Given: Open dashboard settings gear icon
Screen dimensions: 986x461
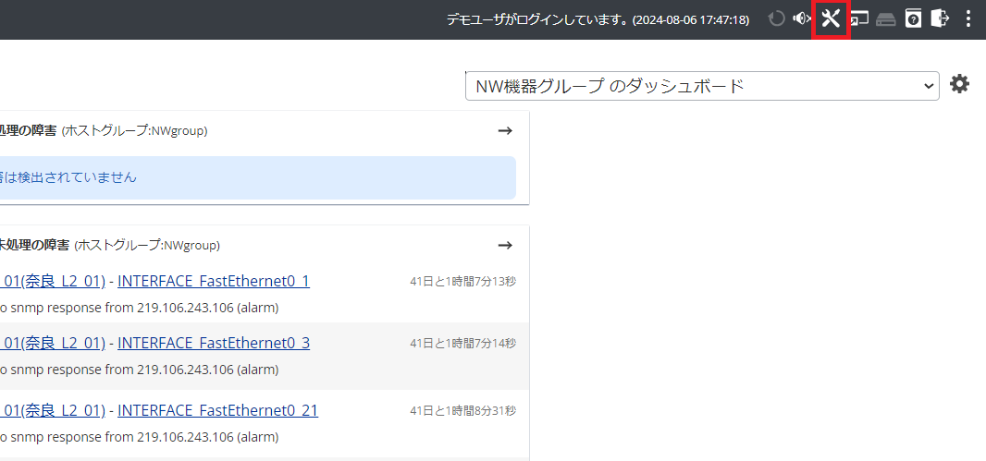Looking at the screenshot, I should 960,85.
